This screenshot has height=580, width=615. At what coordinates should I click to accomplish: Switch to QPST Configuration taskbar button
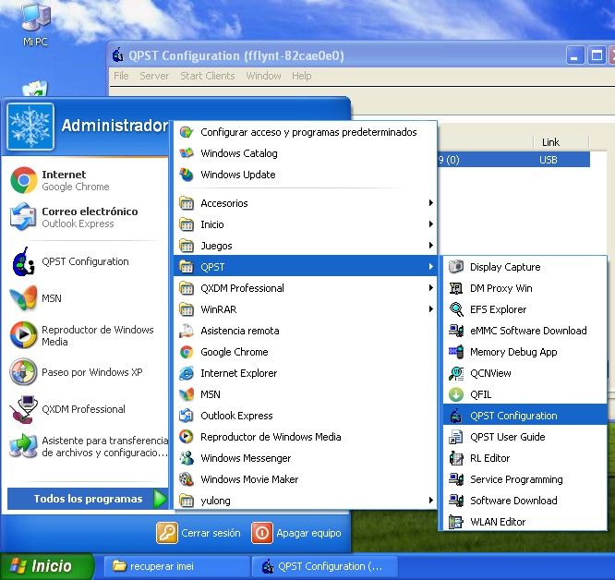324,566
